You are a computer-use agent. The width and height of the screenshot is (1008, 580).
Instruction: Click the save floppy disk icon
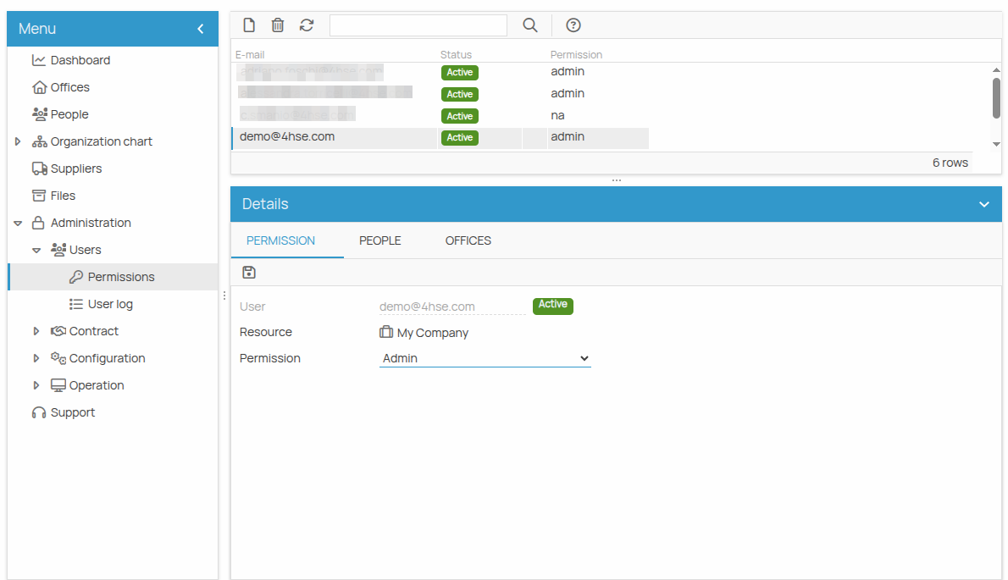coord(249,272)
